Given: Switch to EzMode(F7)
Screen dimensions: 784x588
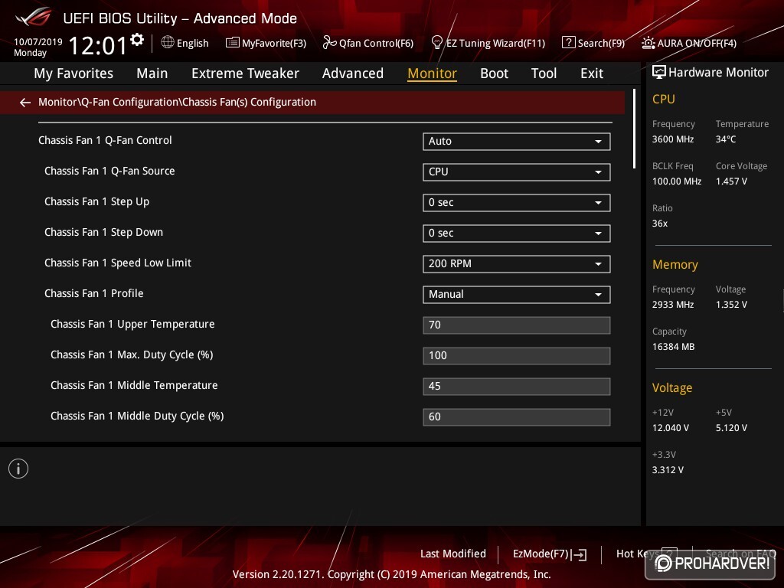Looking at the screenshot, I should click(x=550, y=554).
